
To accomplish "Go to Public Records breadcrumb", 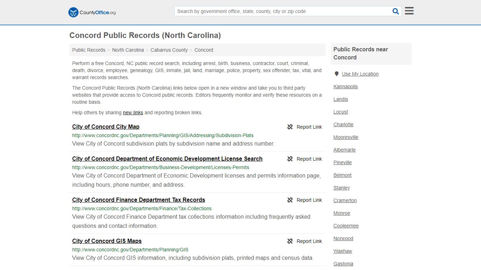I will pyautogui.click(x=89, y=50).
